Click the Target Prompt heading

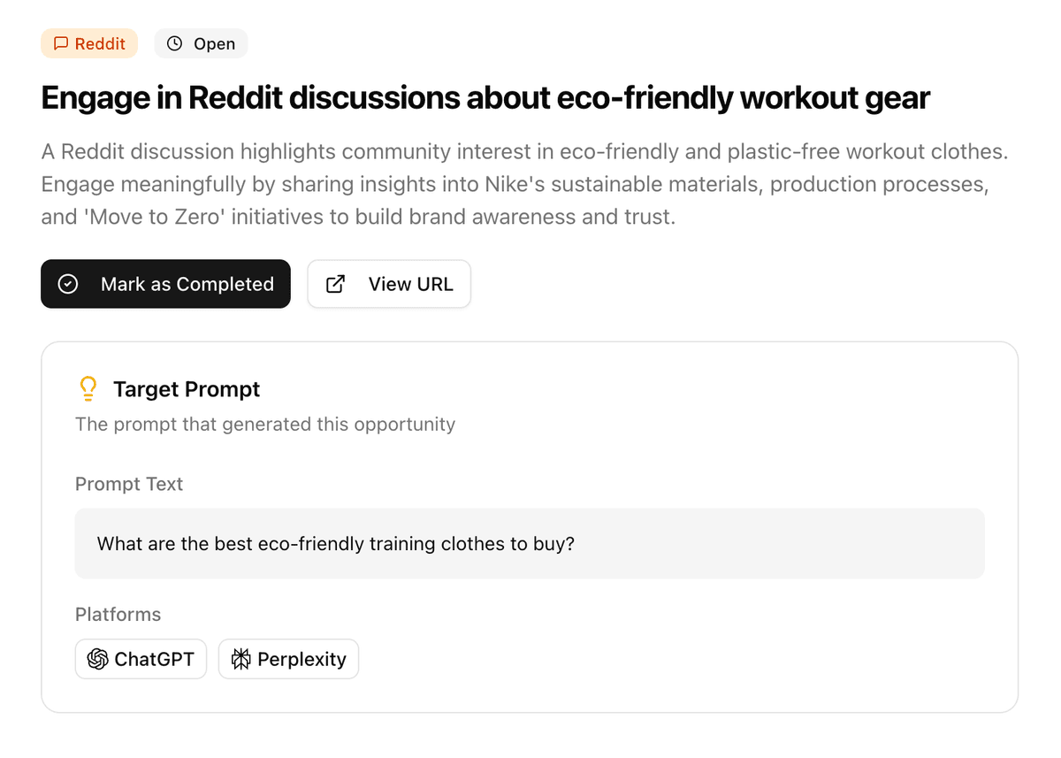187,389
